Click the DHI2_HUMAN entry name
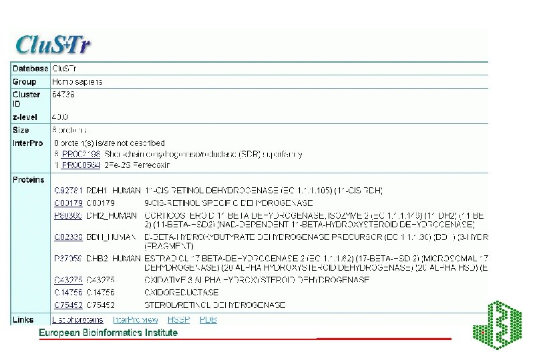Screen dimensions: 541x360 tap(112, 215)
